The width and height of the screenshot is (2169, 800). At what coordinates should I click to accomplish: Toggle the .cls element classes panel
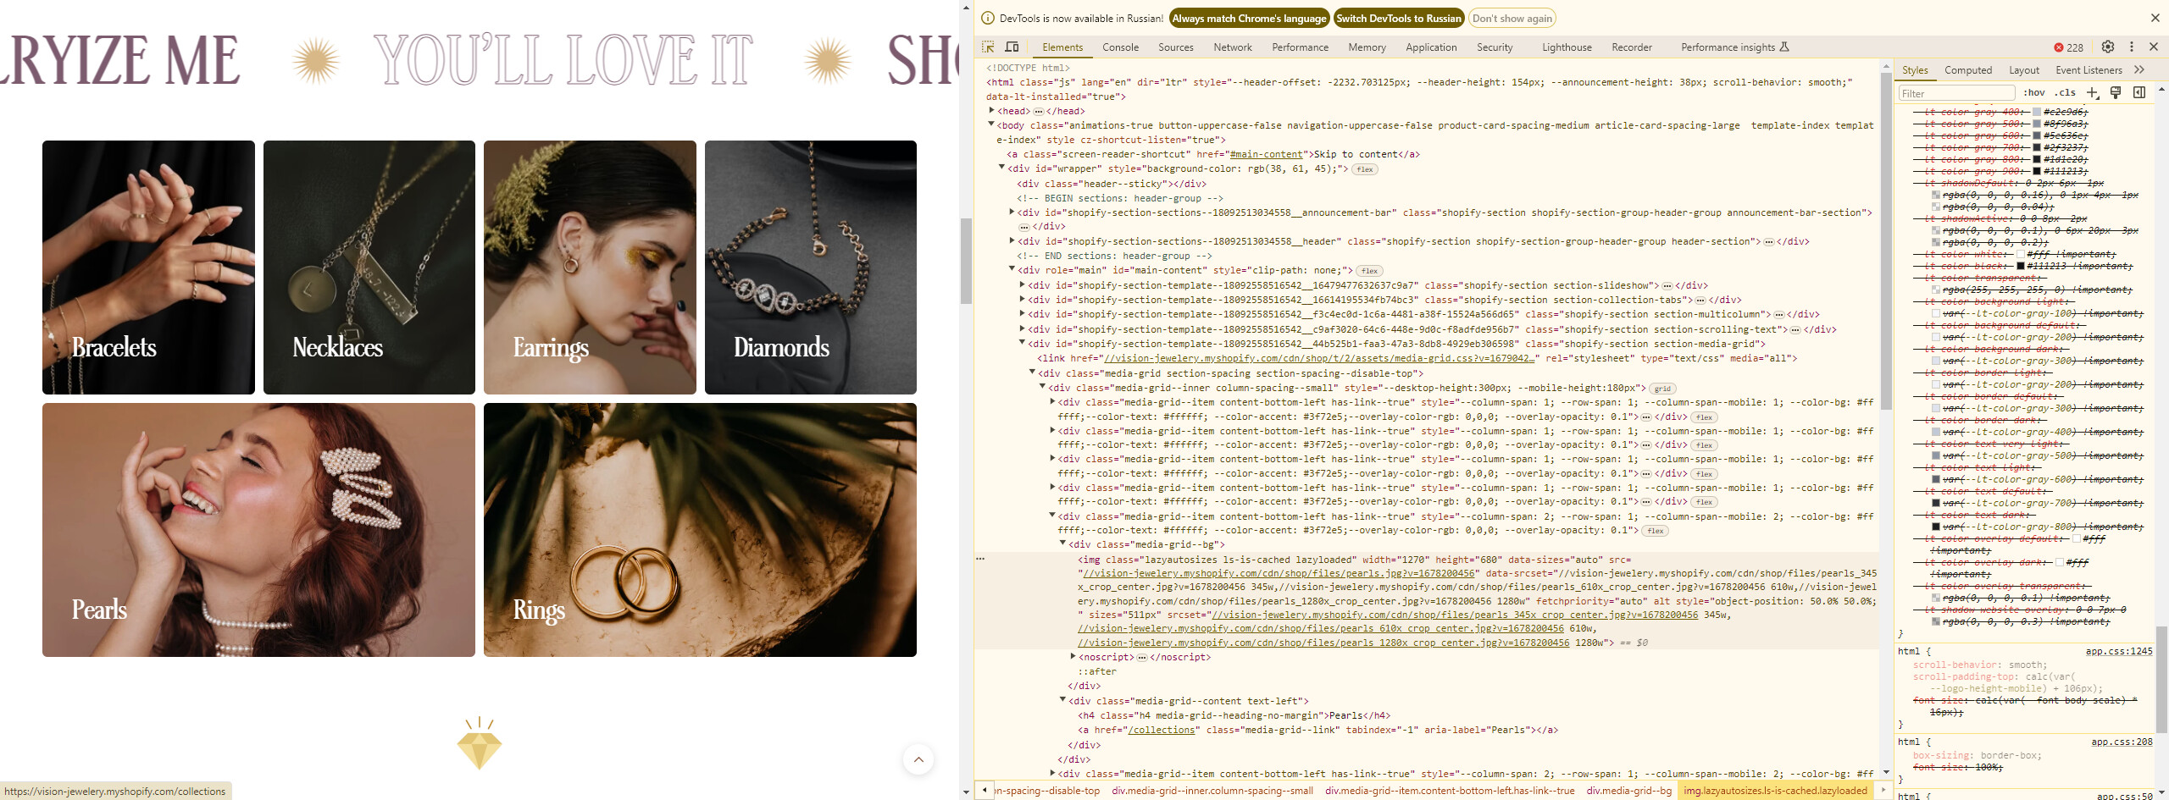(2066, 93)
